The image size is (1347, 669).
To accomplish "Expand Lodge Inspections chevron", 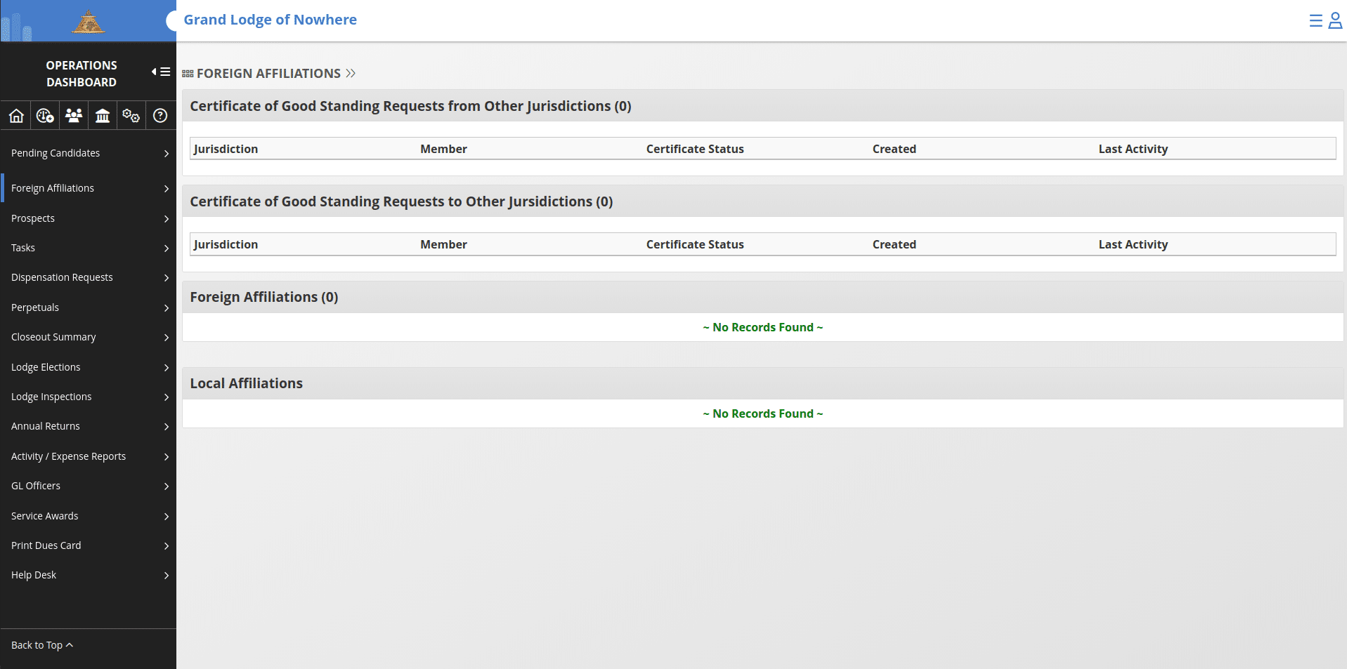I will (167, 397).
